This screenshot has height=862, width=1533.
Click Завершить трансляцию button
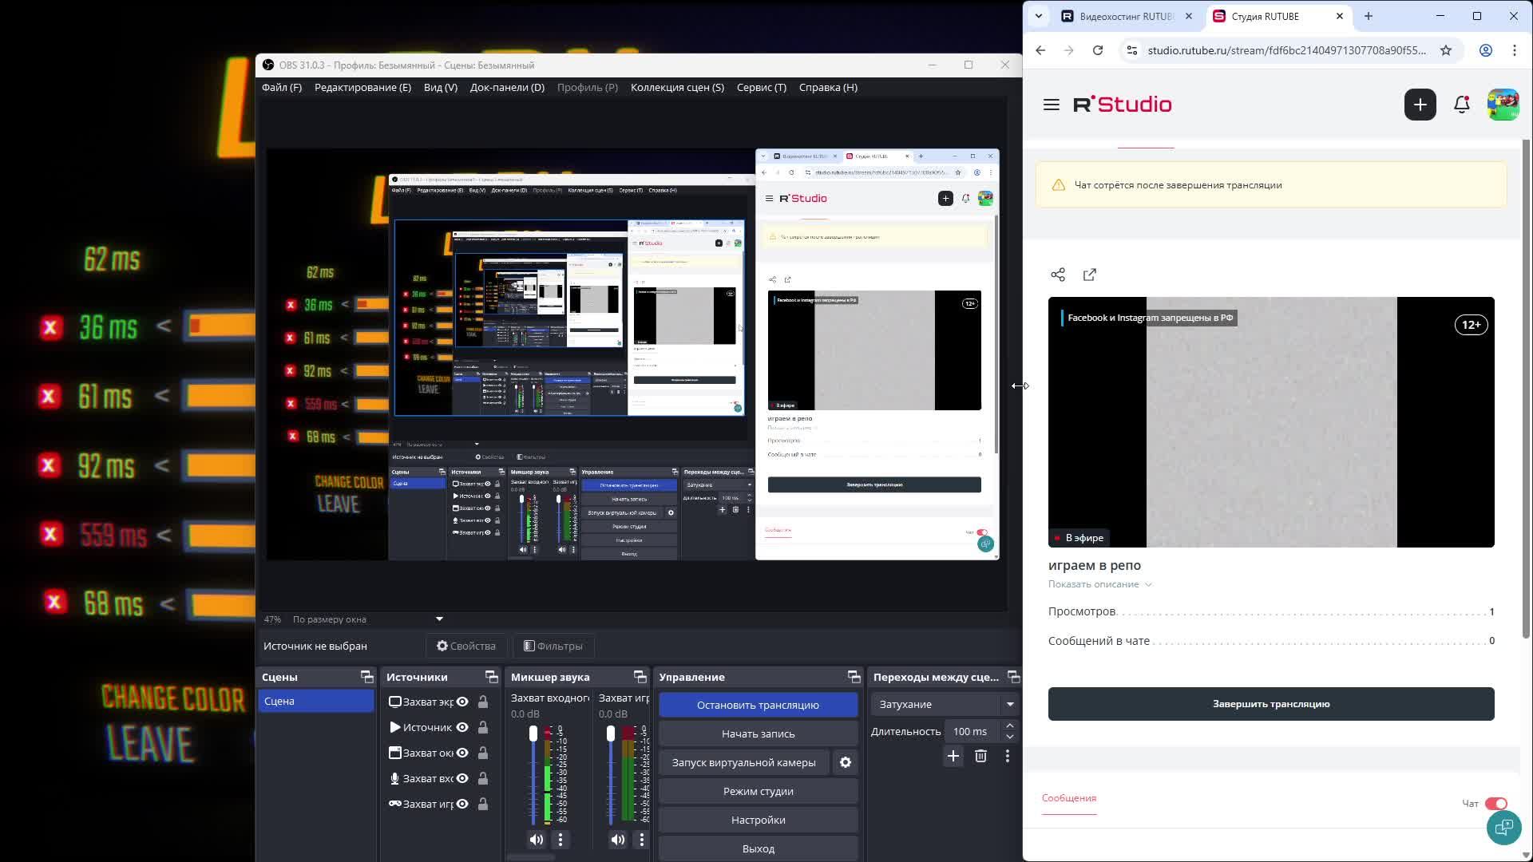pyautogui.click(x=1270, y=704)
